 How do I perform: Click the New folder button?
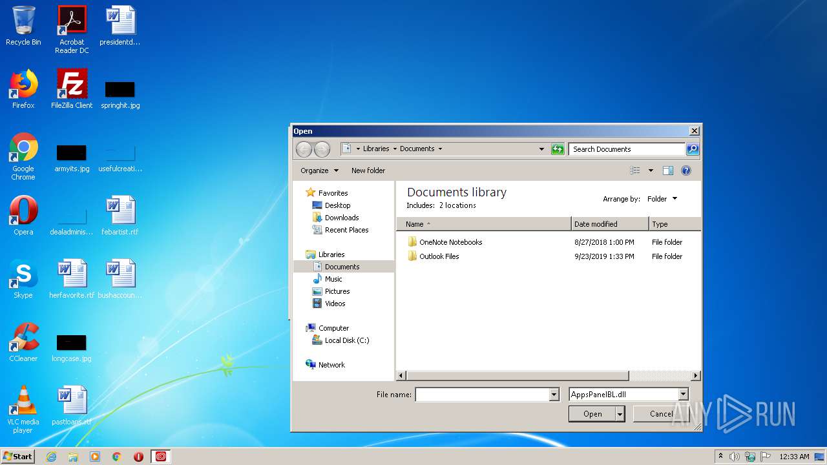[x=368, y=170]
